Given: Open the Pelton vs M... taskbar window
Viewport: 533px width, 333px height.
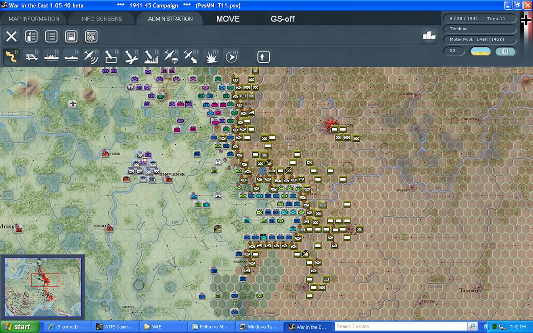Looking at the screenshot, I should [210, 327].
